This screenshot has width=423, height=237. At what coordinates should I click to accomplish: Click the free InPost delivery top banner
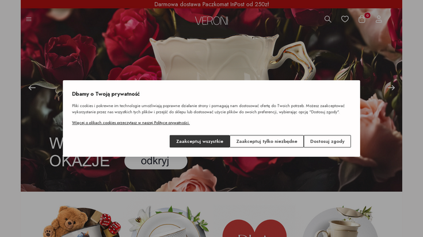pyautogui.click(x=212, y=4)
